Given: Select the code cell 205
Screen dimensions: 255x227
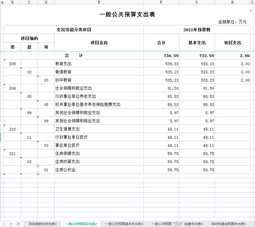Looking at the screenshot, I should point(12,64).
